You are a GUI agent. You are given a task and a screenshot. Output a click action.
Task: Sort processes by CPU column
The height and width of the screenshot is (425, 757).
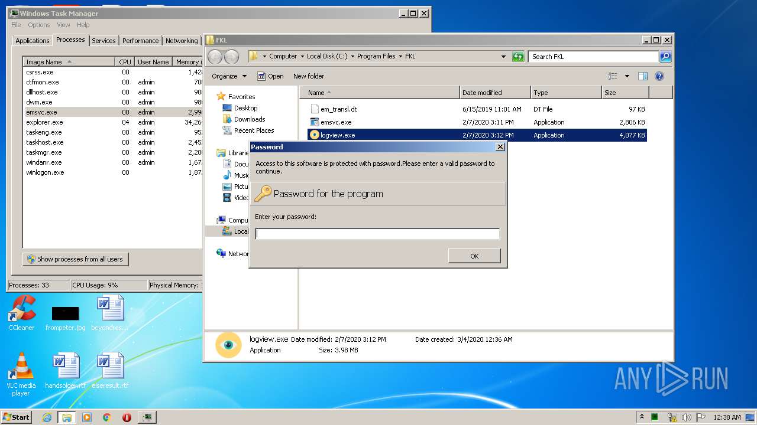125,61
